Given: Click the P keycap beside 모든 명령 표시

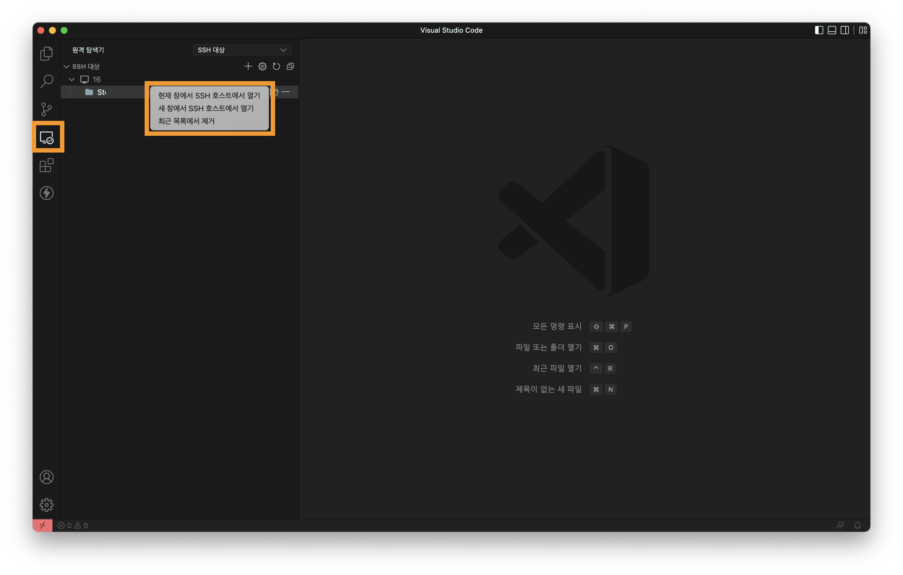Looking at the screenshot, I should click(626, 326).
